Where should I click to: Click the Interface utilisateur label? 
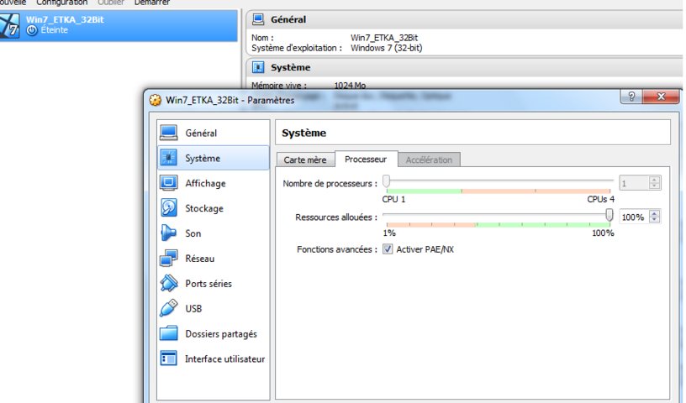pyautogui.click(x=224, y=359)
